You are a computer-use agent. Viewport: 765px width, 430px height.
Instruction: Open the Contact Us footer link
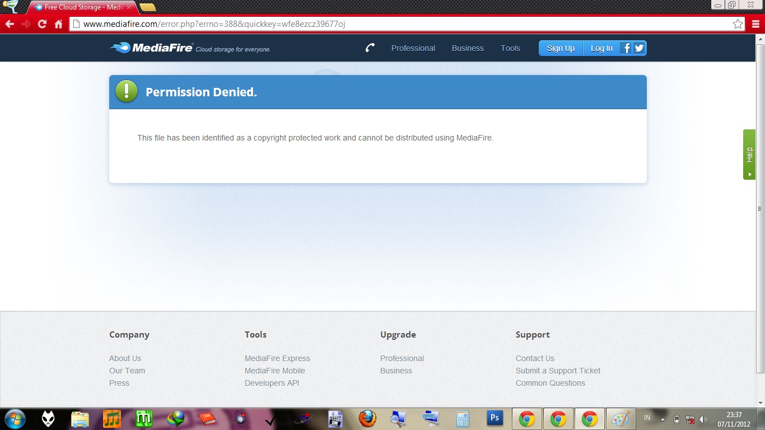click(535, 358)
